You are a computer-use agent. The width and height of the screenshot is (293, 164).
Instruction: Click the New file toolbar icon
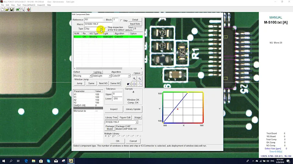pyautogui.click(x=2, y=9)
